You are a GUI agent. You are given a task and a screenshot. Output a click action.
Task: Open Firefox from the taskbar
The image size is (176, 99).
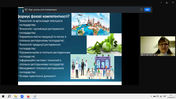[x=28, y=96]
